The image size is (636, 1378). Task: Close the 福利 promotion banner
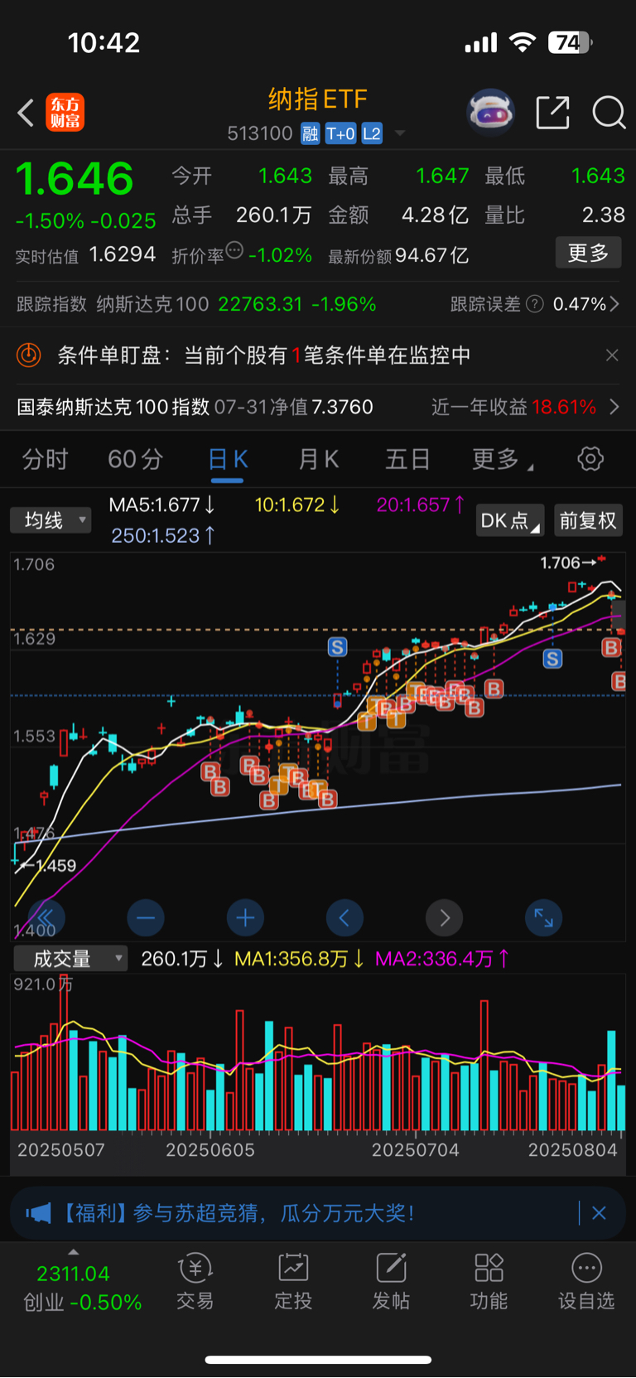(x=600, y=1214)
